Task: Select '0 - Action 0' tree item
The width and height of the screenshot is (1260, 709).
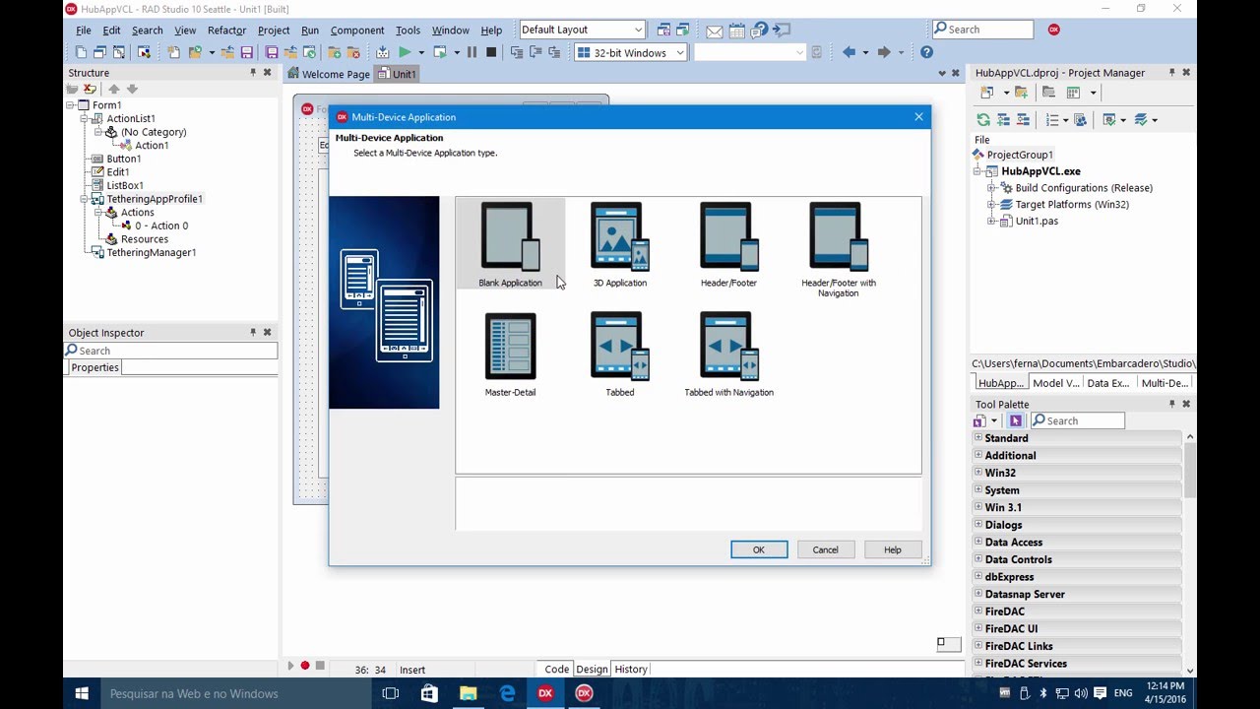Action: coord(161,226)
